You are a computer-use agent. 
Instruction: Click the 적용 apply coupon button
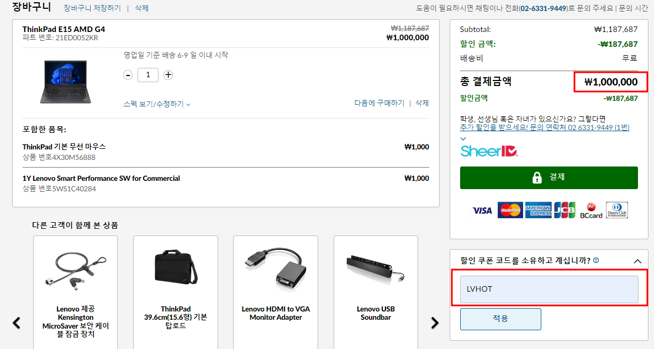click(x=500, y=319)
